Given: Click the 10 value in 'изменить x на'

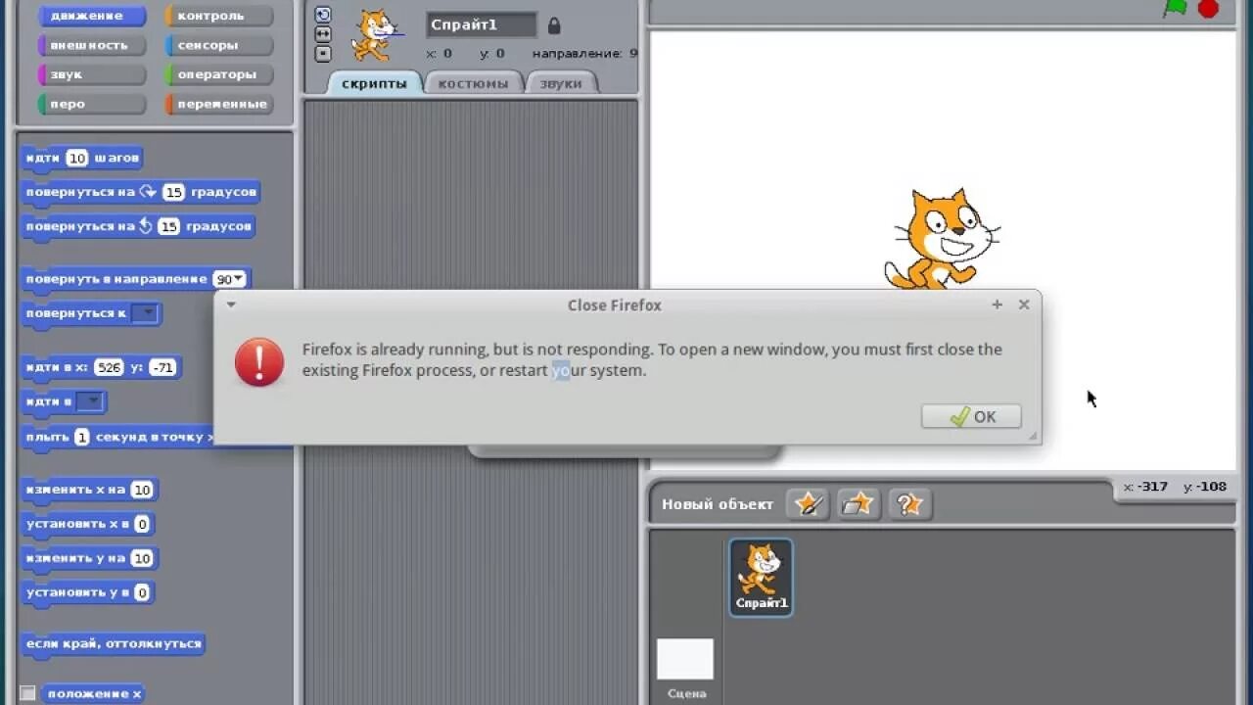Looking at the screenshot, I should 142,490.
